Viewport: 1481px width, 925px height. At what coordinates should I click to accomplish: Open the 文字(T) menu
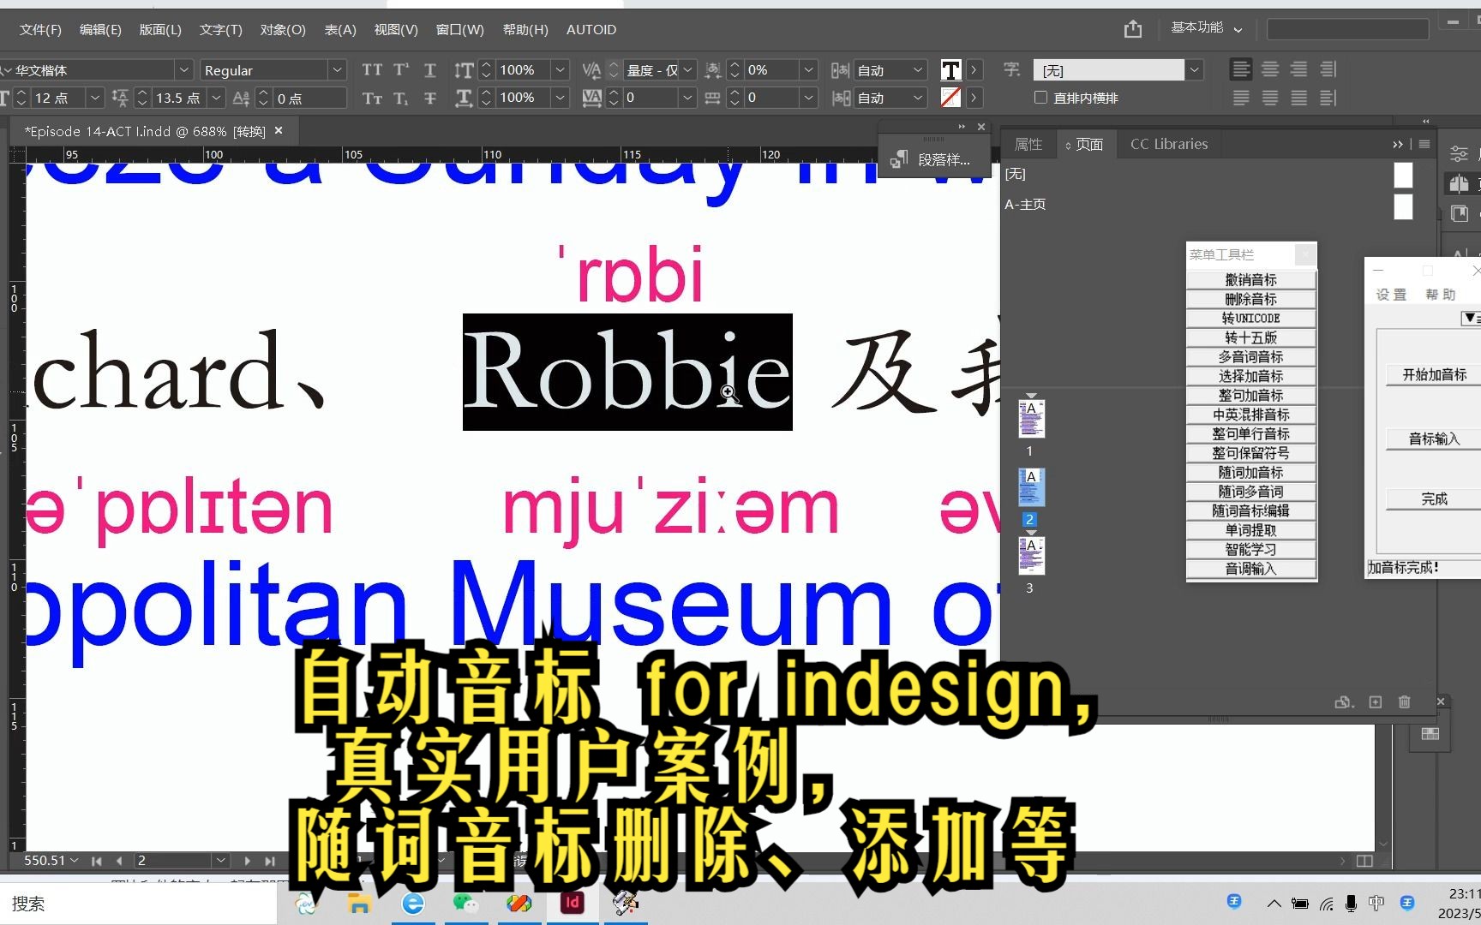click(219, 29)
